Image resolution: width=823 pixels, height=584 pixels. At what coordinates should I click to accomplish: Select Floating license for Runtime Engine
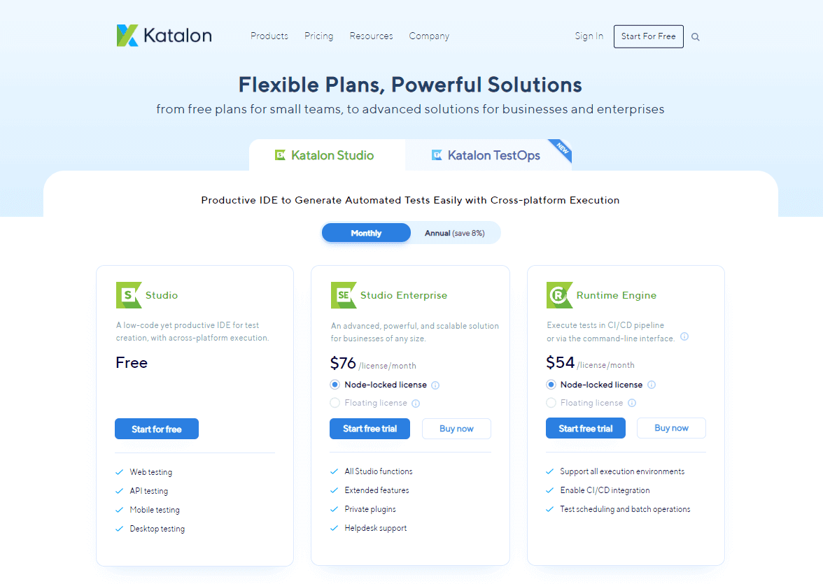coord(551,403)
